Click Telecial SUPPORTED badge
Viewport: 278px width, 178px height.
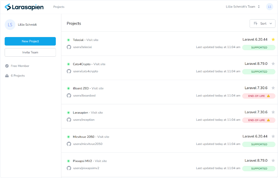(259, 47)
